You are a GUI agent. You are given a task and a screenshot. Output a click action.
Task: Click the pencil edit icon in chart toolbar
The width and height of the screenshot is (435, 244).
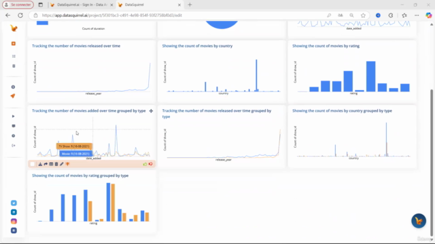62,164
